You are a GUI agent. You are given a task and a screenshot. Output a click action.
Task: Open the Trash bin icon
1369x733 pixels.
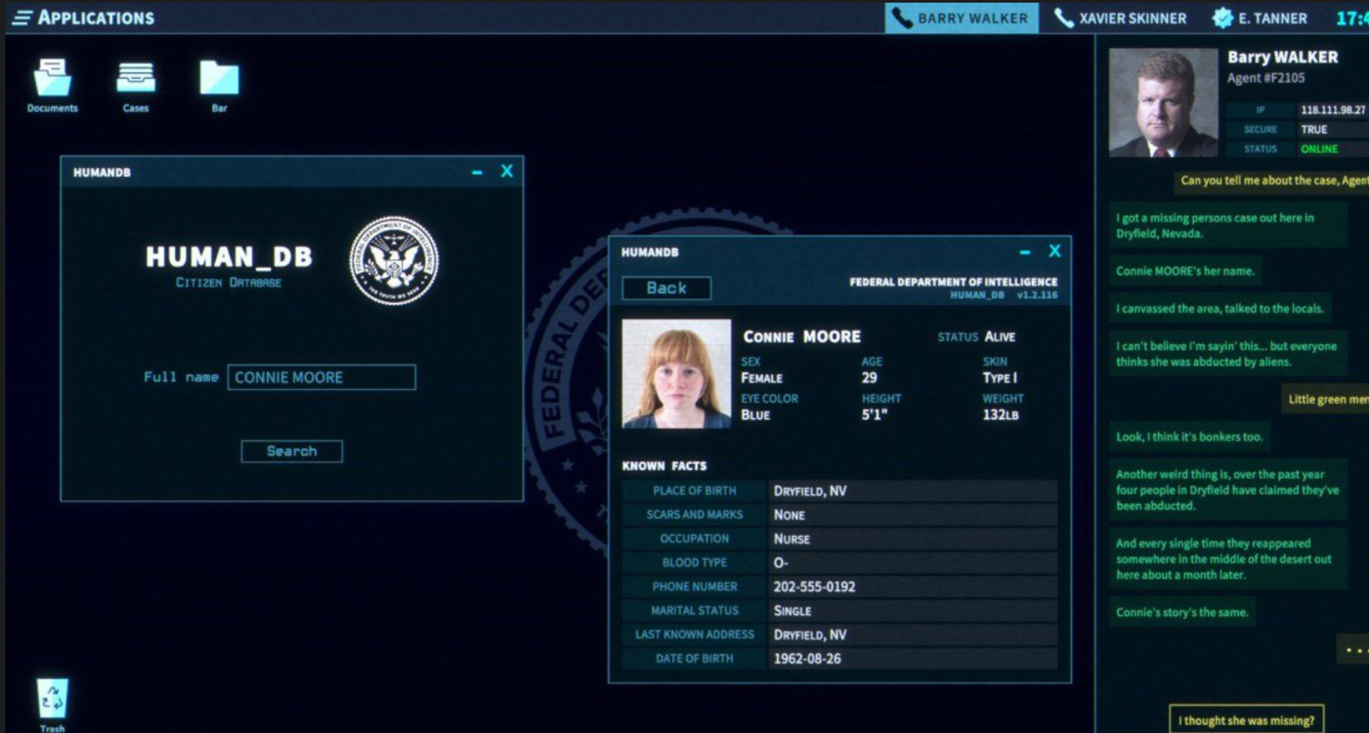52,699
